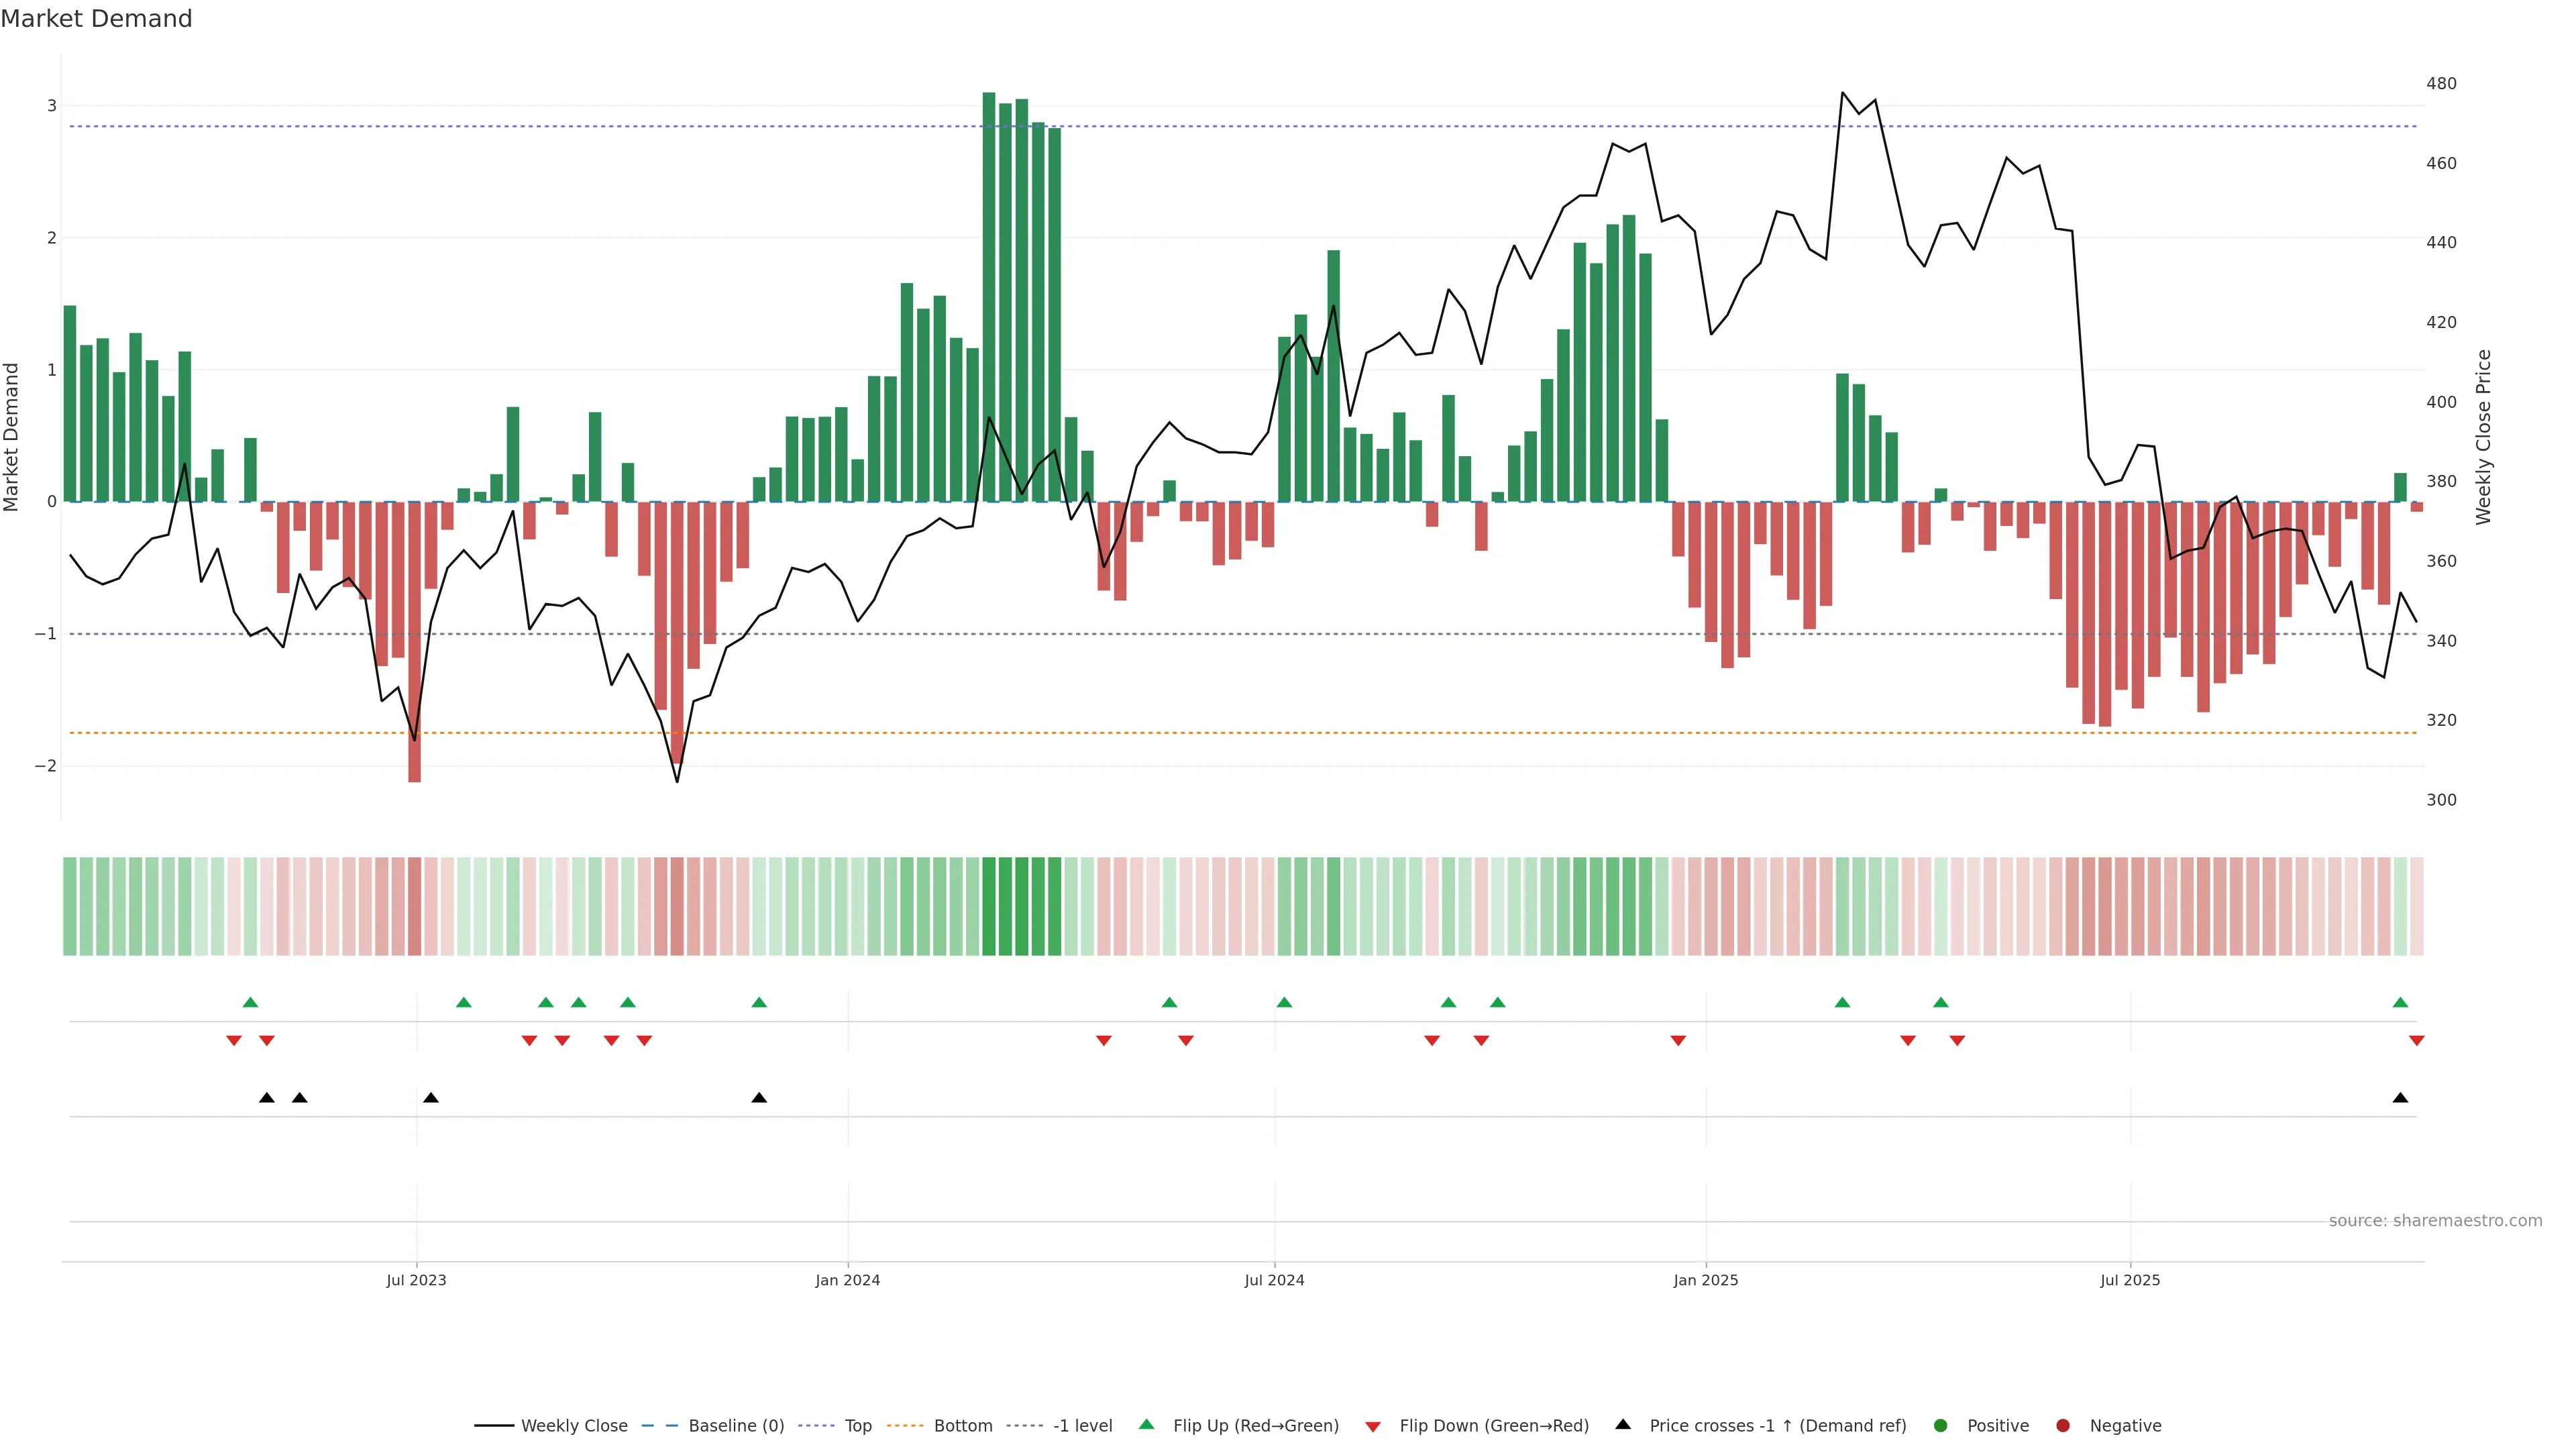Click the red Negative circle legend icon
Image resolution: width=2576 pixels, height=1449 pixels.
[2062, 1425]
